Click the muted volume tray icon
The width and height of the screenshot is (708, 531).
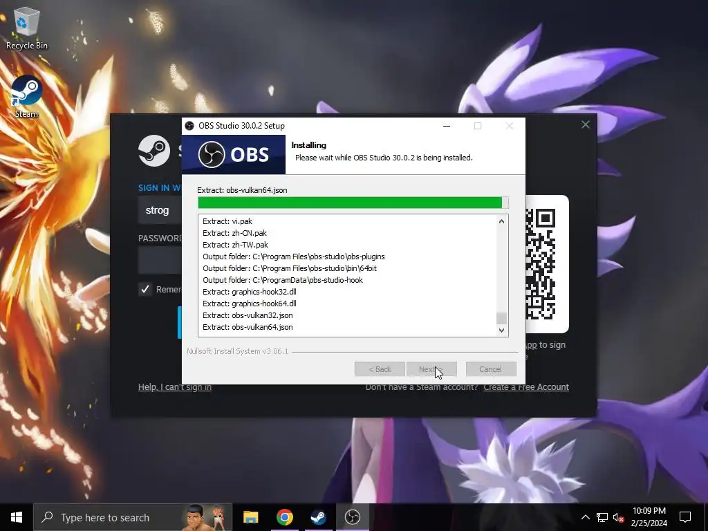(x=618, y=517)
